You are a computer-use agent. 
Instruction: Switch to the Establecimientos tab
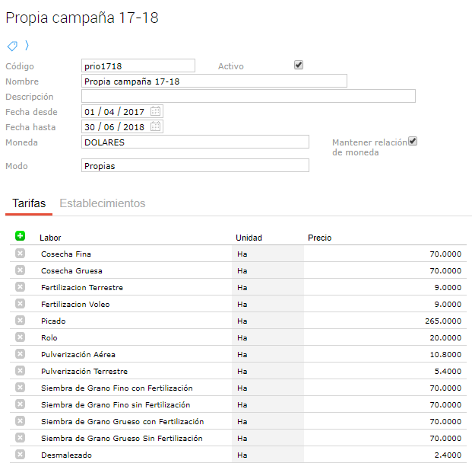click(103, 203)
